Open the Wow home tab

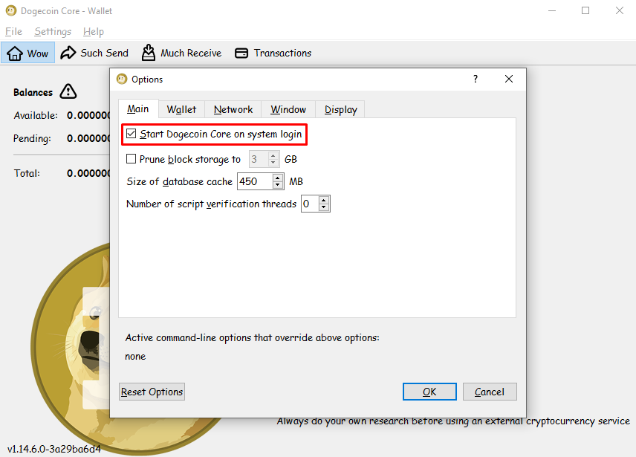[27, 53]
